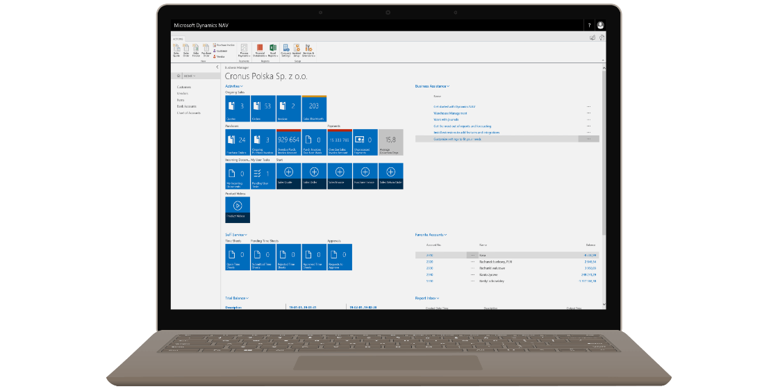Create a new Purchase Order from ribbon
Screen dimensions: 778x389
point(206,51)
